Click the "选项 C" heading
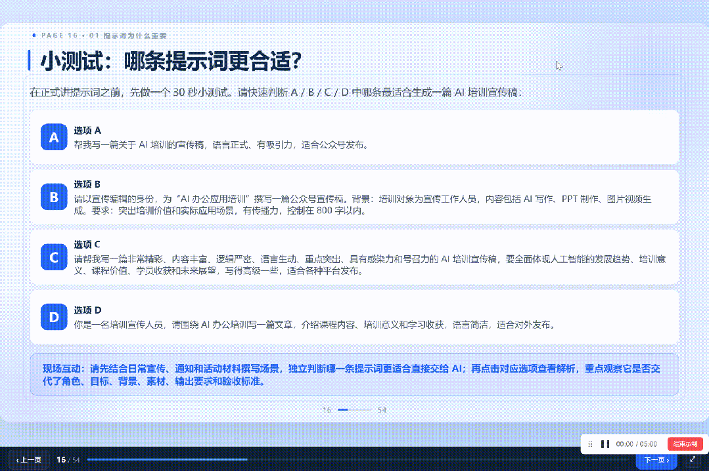Screen dimensions: 709x471 click(87, 244)
